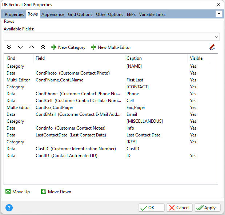Select the [KEY] category row

[111, 142]
